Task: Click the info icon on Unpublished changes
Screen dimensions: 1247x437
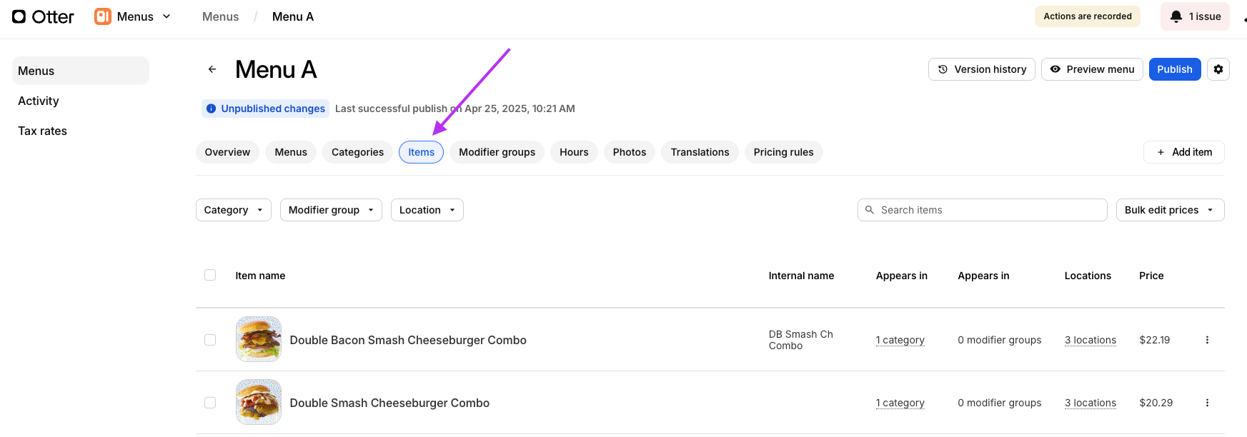Action: tap(211, 109)
